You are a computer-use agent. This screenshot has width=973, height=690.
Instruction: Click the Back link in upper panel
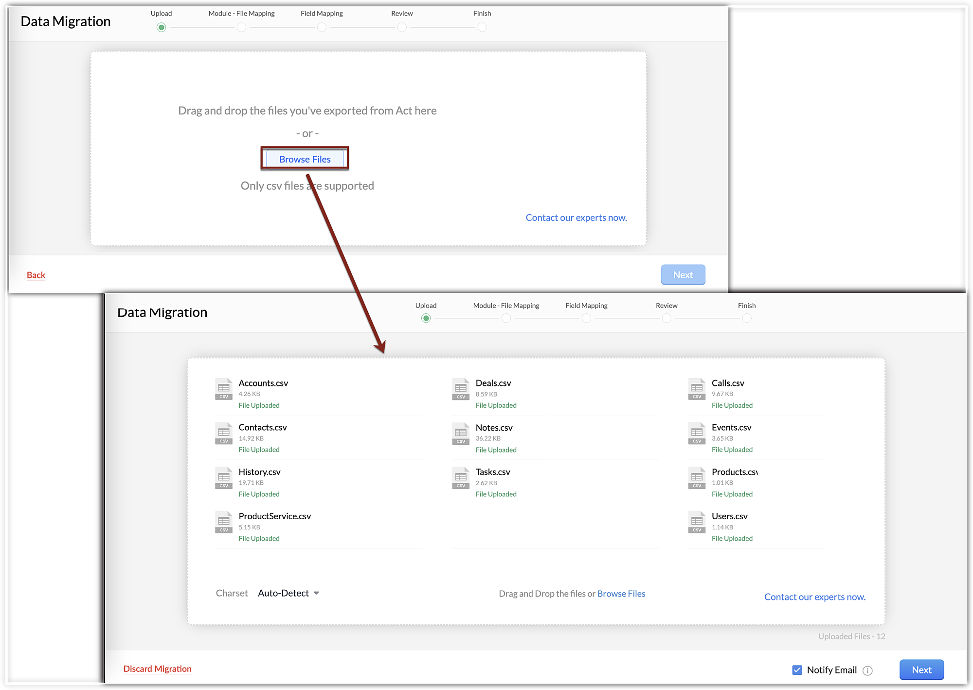tap(36, 275)
